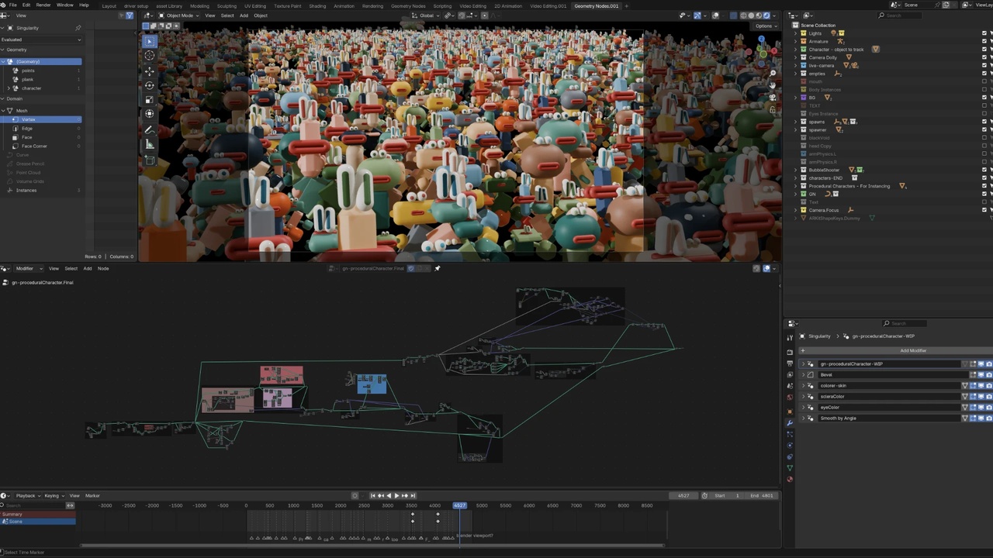Choose the Cursor tool in viewport toolbar
The width and height of the screenshot is (993, 558).
(x=150, y=55)
